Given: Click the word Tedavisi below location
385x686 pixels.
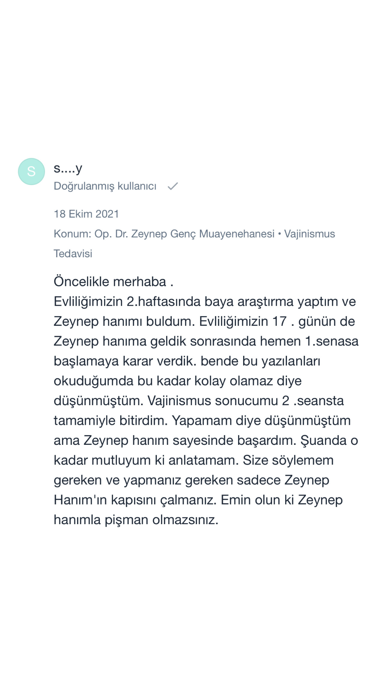Looking at the screenshot, I should [x=73, y=254].
